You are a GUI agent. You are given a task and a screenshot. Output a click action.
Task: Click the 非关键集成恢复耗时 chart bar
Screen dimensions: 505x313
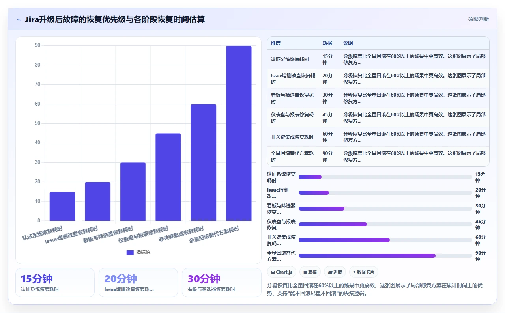(x=204, y=162)
